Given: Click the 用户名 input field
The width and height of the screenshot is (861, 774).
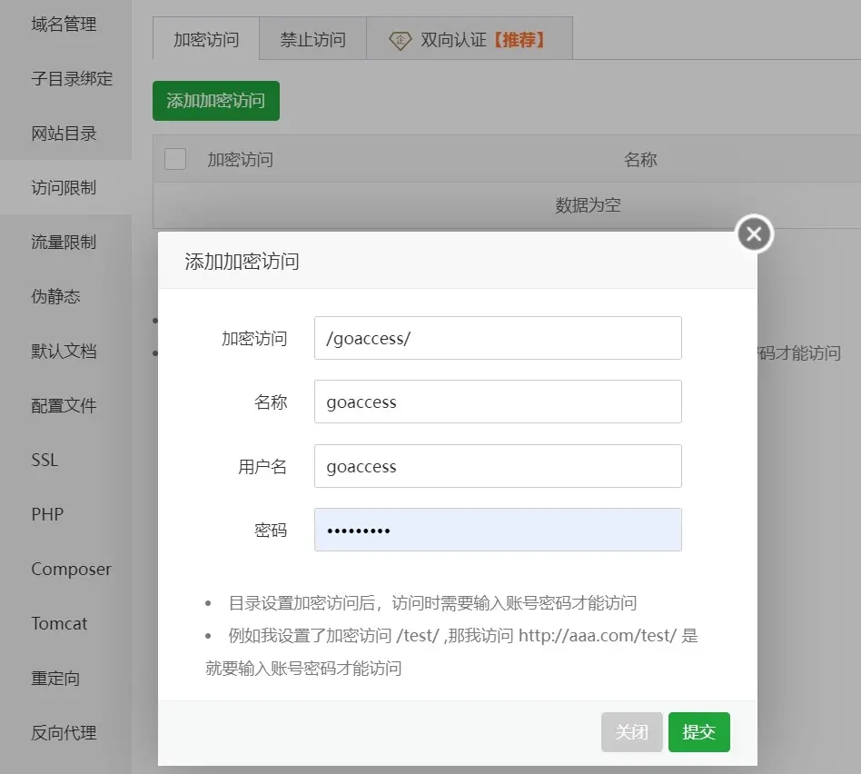Looking at the screenshot, I should pyautogui.click(x=498, y=465).
